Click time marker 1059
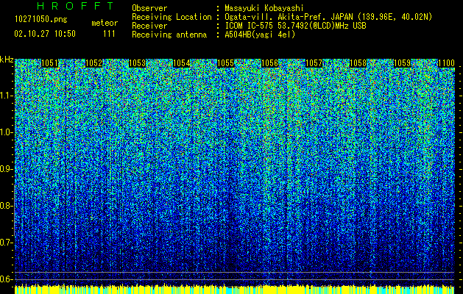The height and width of the screenshot is (294, 463). (x=402, y=63)
